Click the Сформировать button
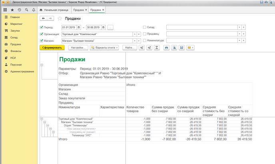The height and width of the screenshot is (164, 275). pyautogui.click(x=52, y=48)
